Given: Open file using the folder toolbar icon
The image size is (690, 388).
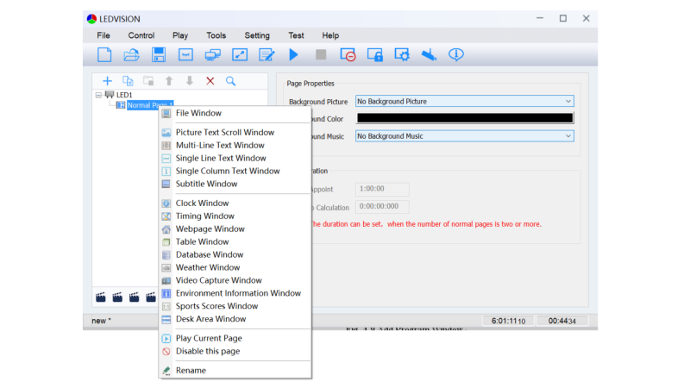Looking at the screenshot, I should tap(131, 54).
